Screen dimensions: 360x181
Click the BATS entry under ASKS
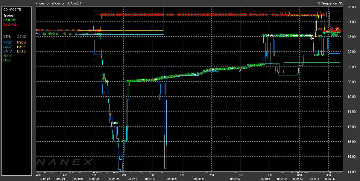pyautogui.click(x=22, y=51)
